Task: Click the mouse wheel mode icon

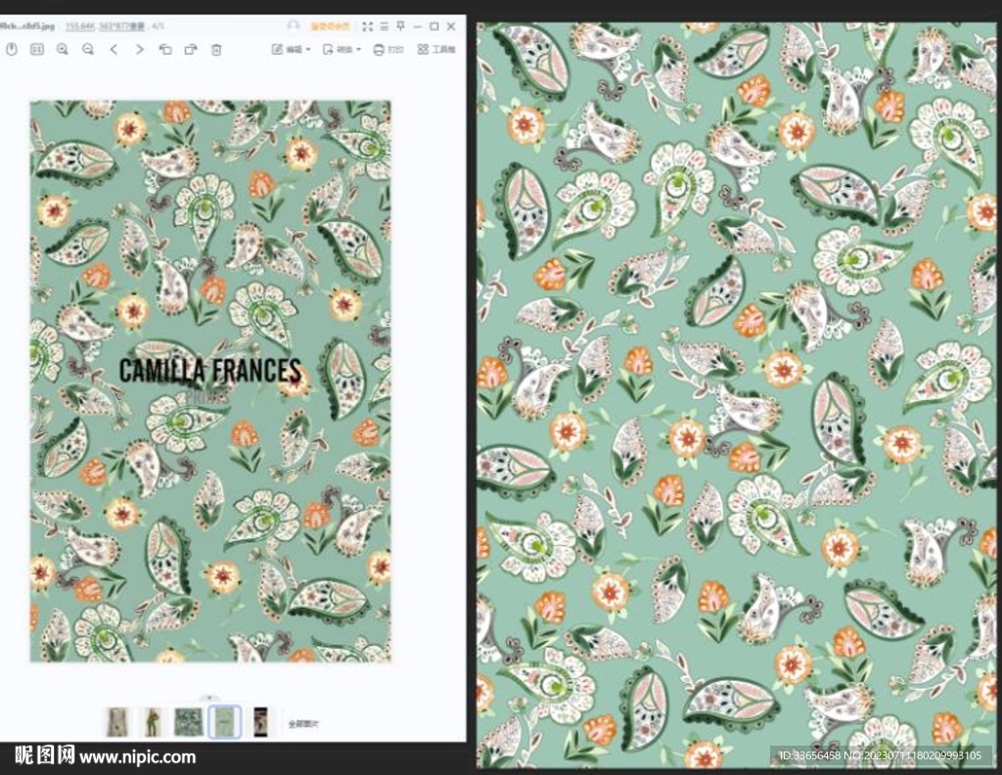Action: [x=12, y=49]
